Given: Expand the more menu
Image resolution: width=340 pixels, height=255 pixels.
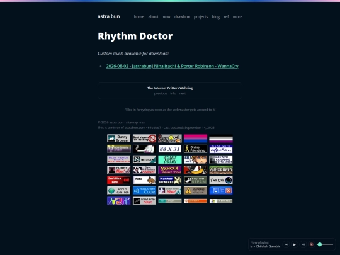Looking at the screenshot, I should (237, 17).
